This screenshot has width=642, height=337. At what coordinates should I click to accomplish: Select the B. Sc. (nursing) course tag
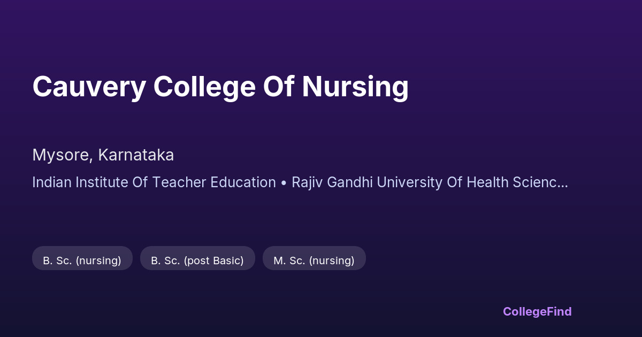(82, 261)
